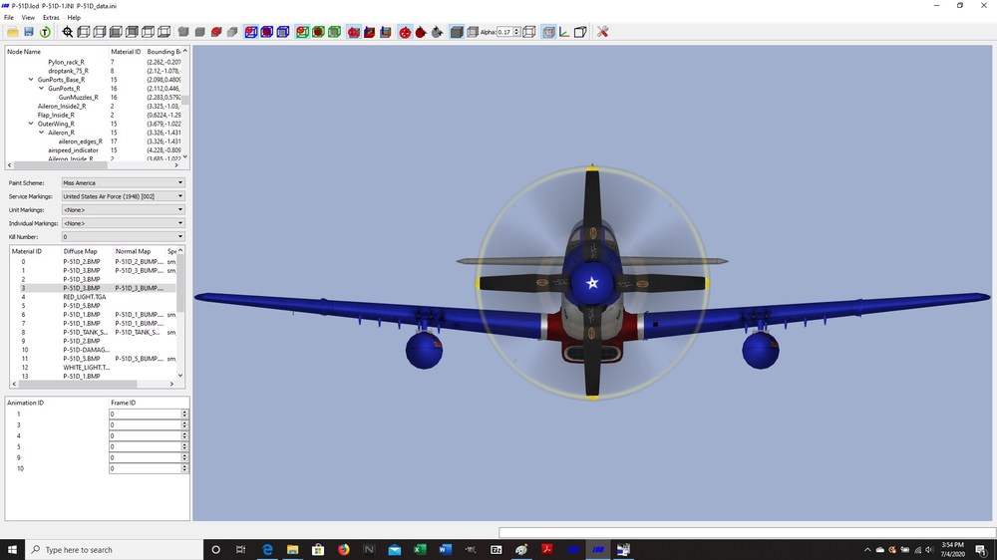Click the Windows Start button

pyautogui.click(x=12, y=550)
